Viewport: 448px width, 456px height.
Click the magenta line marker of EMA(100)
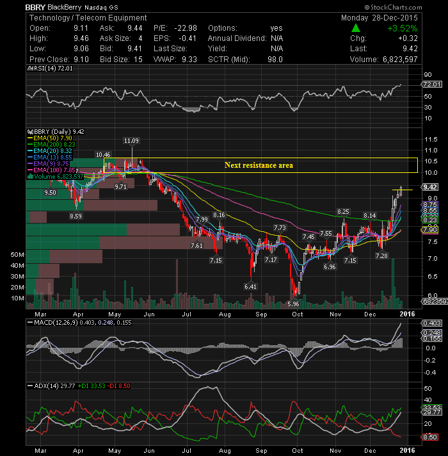click(x=30, y=170)
